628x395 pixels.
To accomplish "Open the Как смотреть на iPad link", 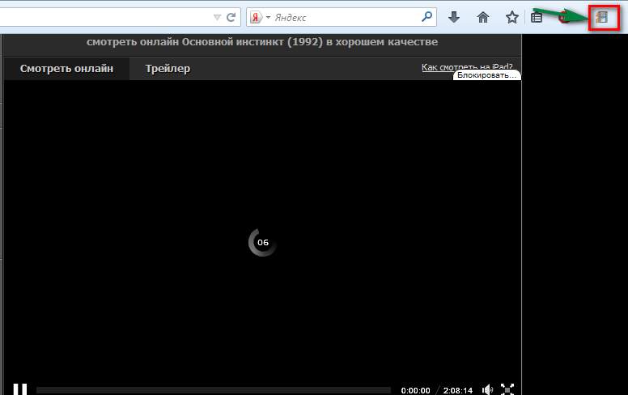I will click(x=466, y=67).
